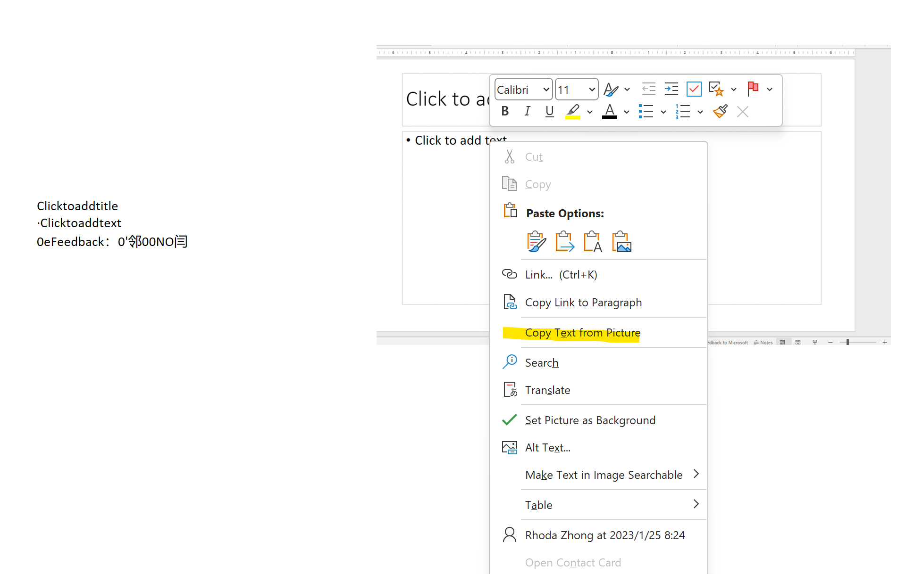Open the font size 11 dropdown
This screenshot has height=574, width=906.
592,90
